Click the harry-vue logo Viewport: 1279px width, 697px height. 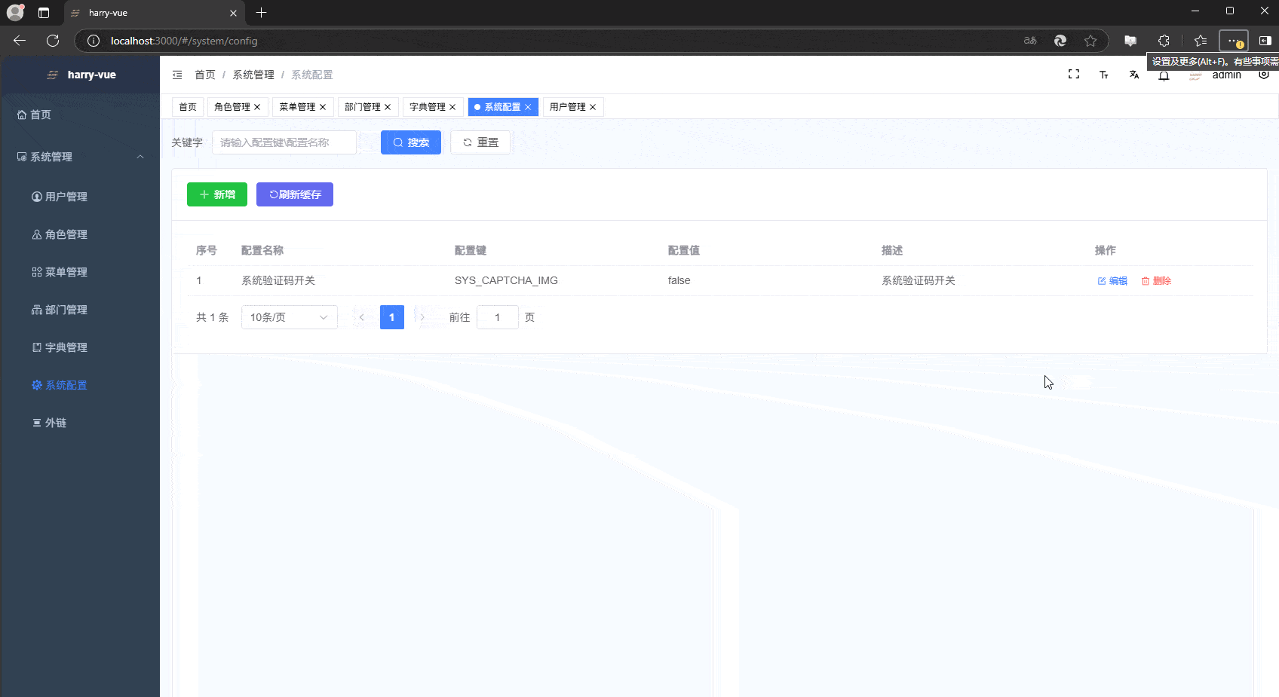(81, 75)
